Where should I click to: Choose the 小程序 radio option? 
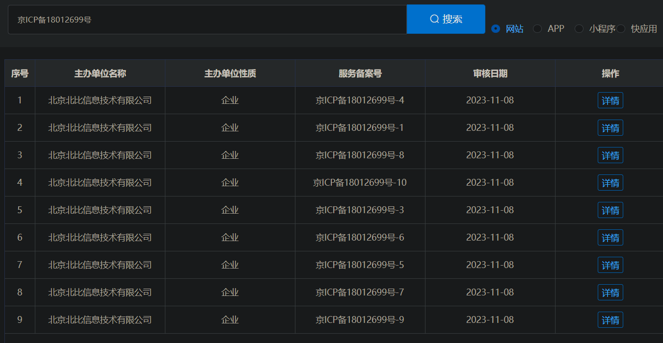(579, 29)
